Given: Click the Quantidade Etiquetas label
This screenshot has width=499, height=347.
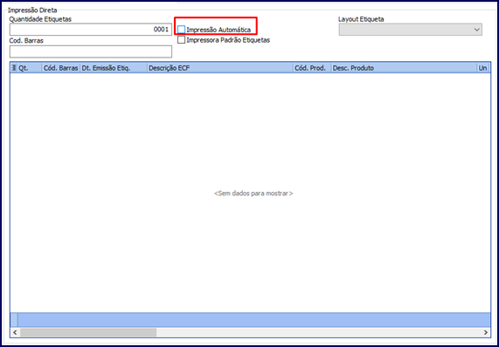Looking at the screenshot, I should 40,19.
